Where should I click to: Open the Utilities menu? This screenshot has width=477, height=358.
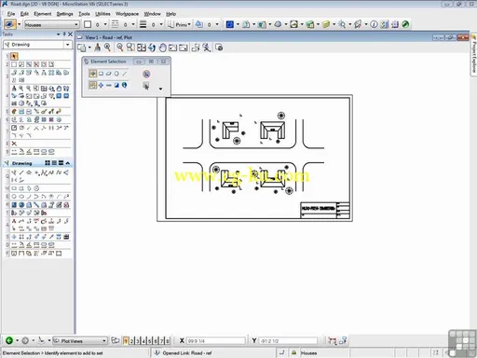[x=102, y=14]
